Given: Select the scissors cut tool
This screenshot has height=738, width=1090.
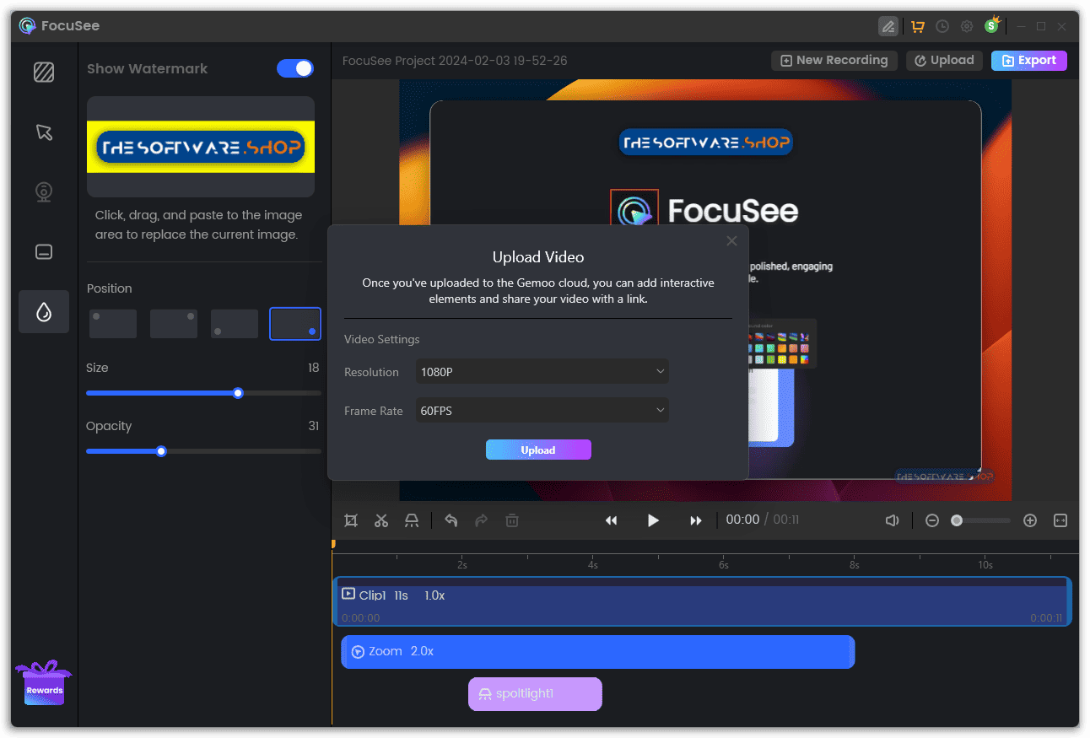Looking at the screenshot, I should pos(381,520).
